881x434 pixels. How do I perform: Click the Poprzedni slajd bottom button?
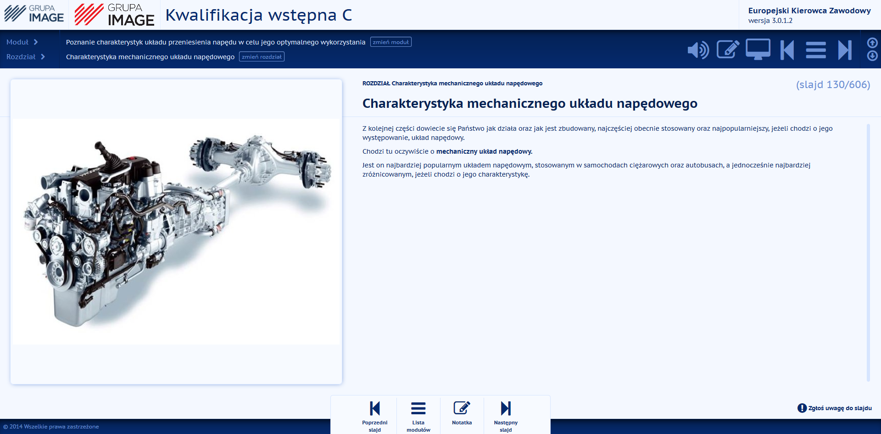[x=375, y=416]
